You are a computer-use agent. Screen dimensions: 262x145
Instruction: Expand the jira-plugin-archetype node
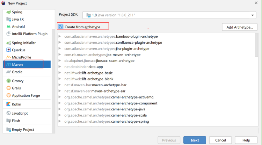pyautogui.click(x=60, y=49)
